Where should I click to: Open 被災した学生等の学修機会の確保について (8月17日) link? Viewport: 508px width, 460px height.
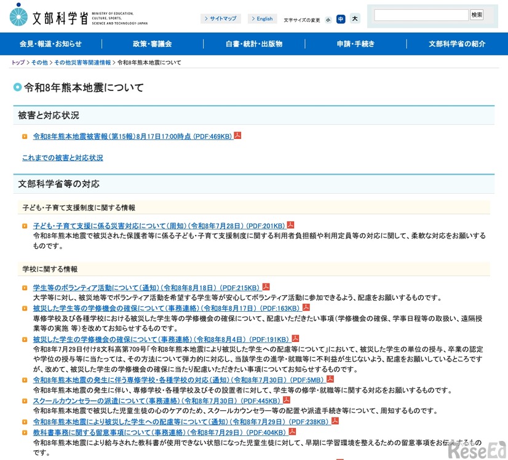(167, 308)
